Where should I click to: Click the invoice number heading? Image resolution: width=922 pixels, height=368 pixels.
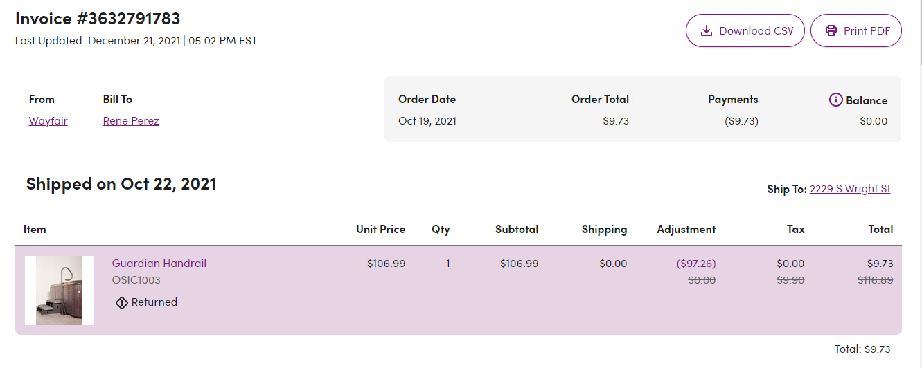pos(98,18)
